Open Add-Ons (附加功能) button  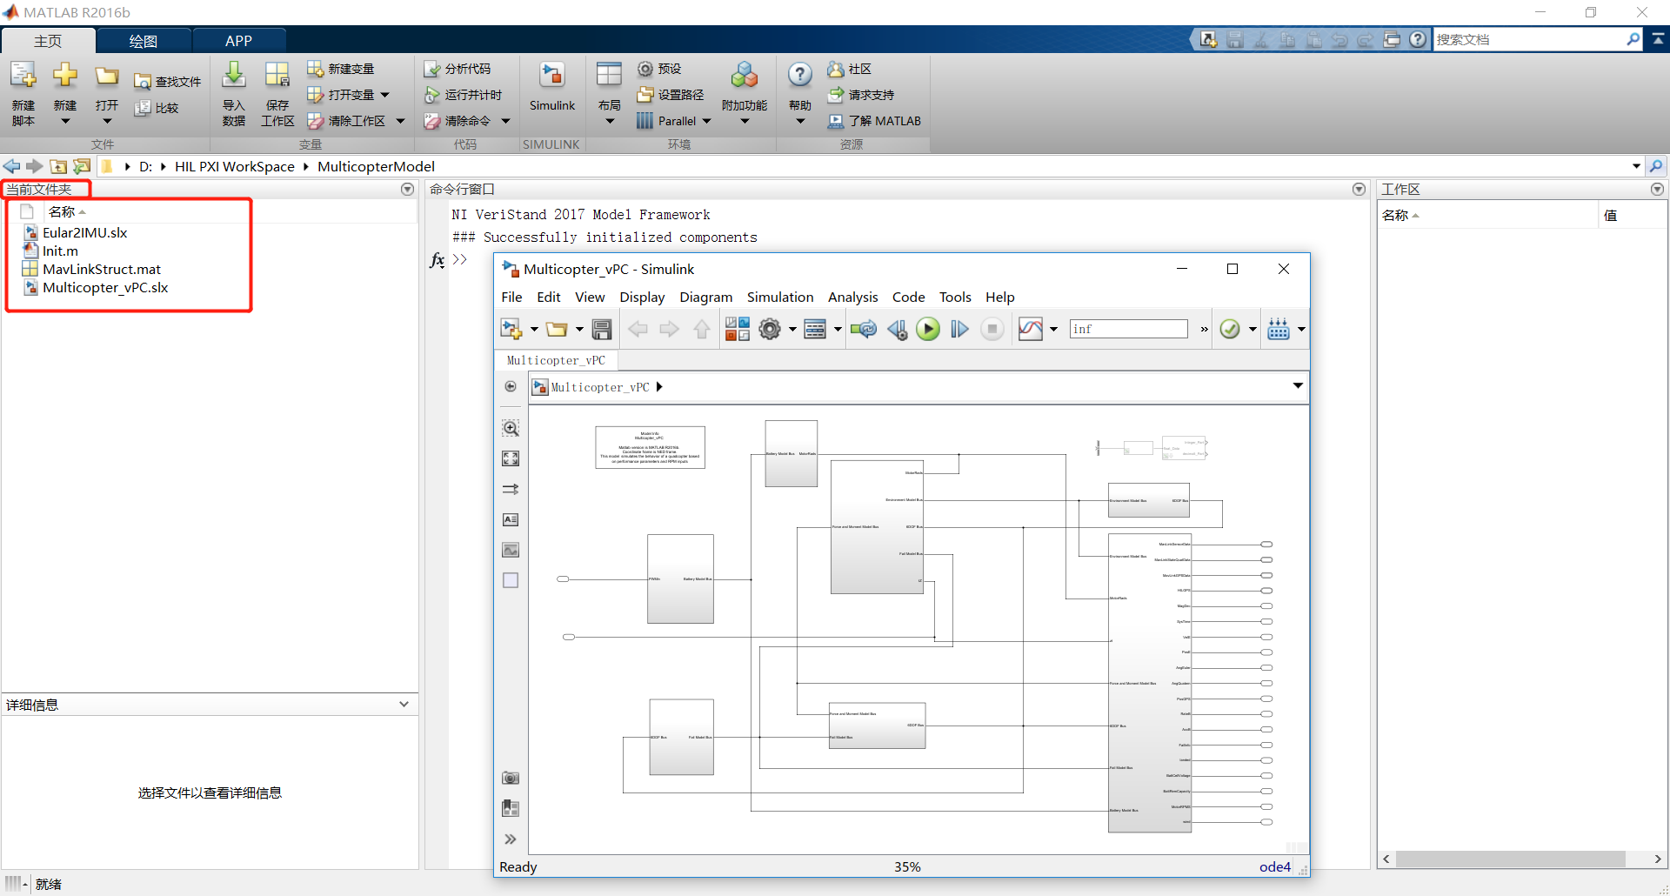click(745, 94)
